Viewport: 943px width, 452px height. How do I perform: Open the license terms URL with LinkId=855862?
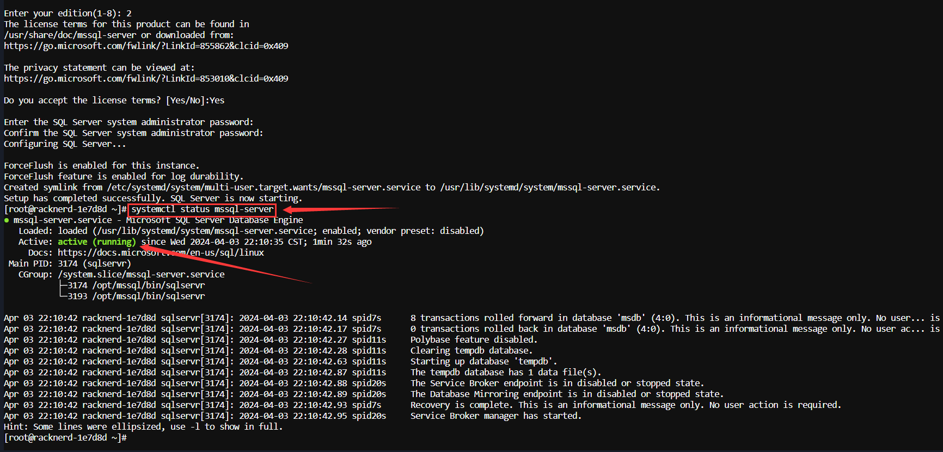click(146, 46)
